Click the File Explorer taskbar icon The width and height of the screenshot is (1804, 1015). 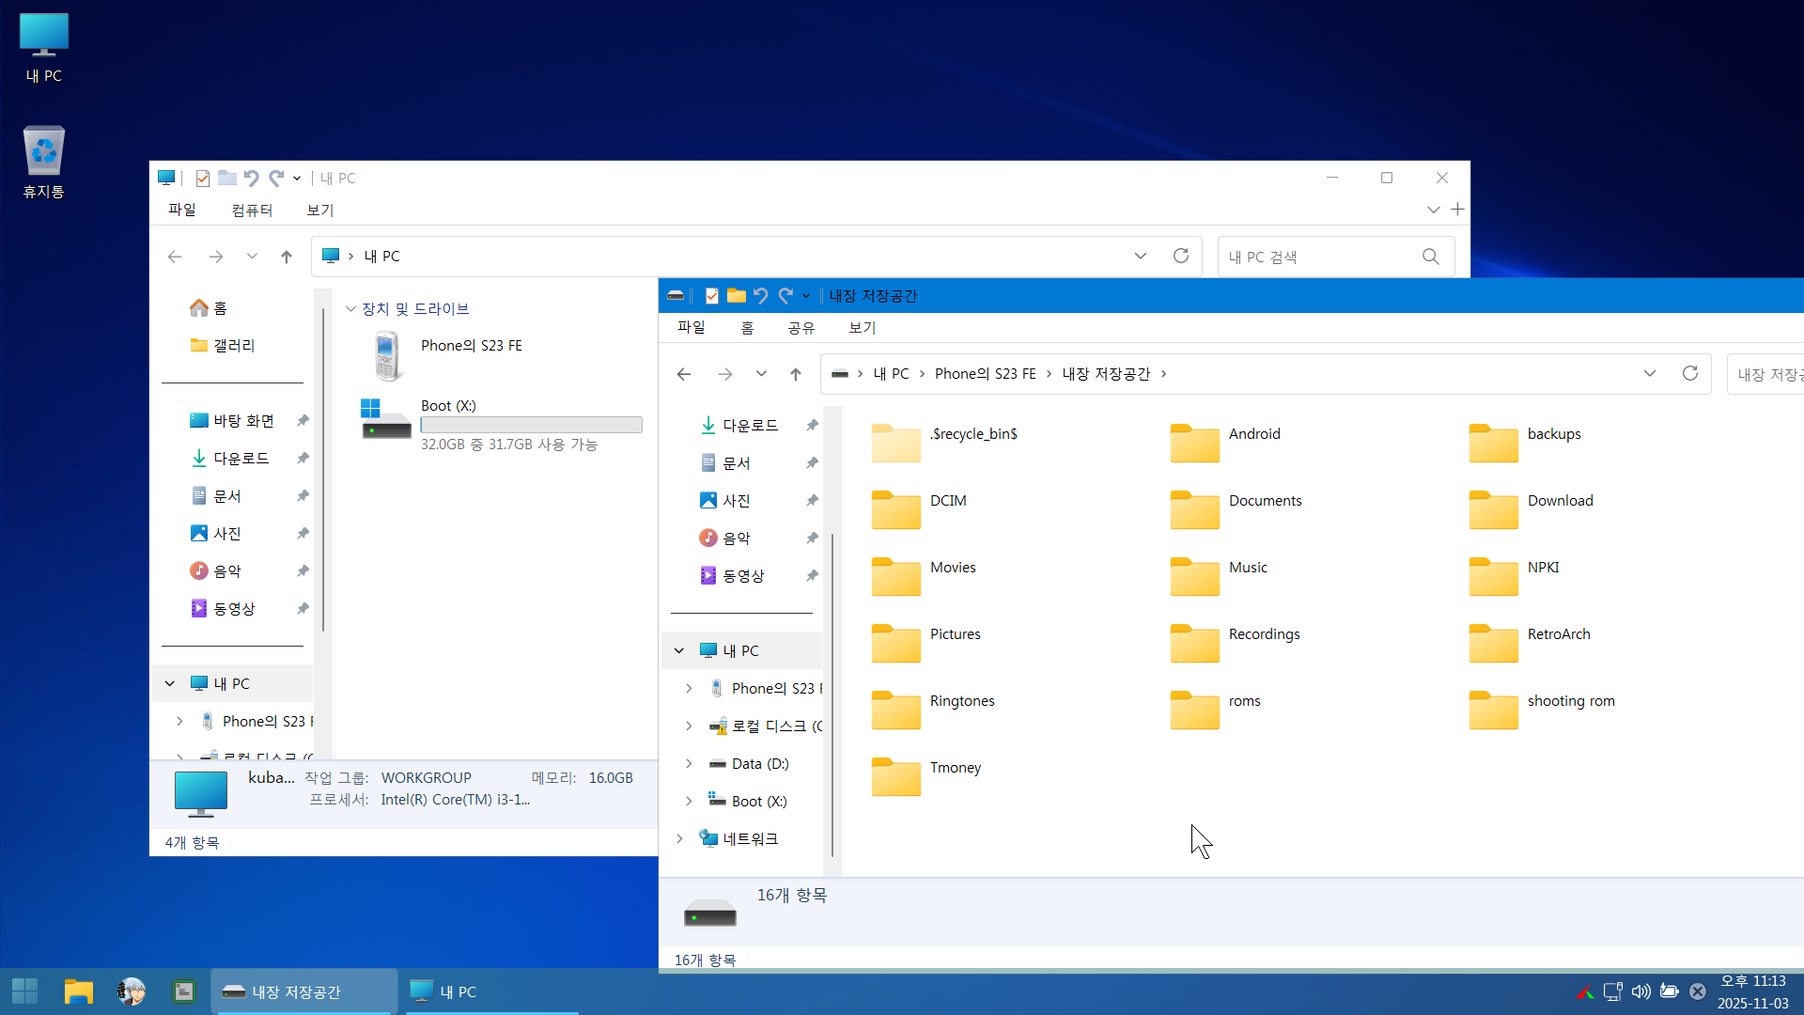tap(79, 992)
